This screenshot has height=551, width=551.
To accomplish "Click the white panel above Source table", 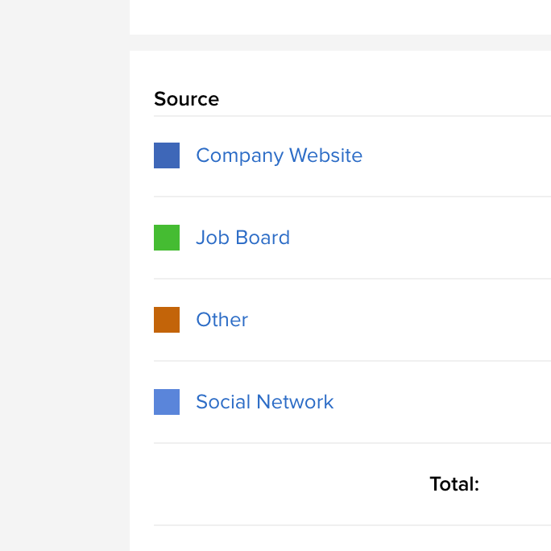I will click(340, 17).
